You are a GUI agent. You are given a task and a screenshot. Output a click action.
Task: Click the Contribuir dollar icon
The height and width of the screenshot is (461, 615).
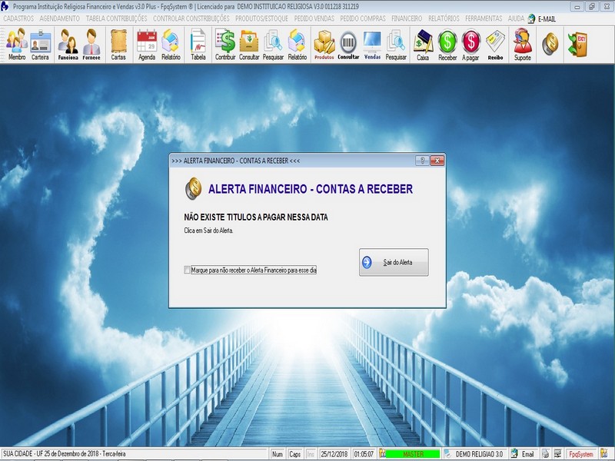[x=225, y=45]
